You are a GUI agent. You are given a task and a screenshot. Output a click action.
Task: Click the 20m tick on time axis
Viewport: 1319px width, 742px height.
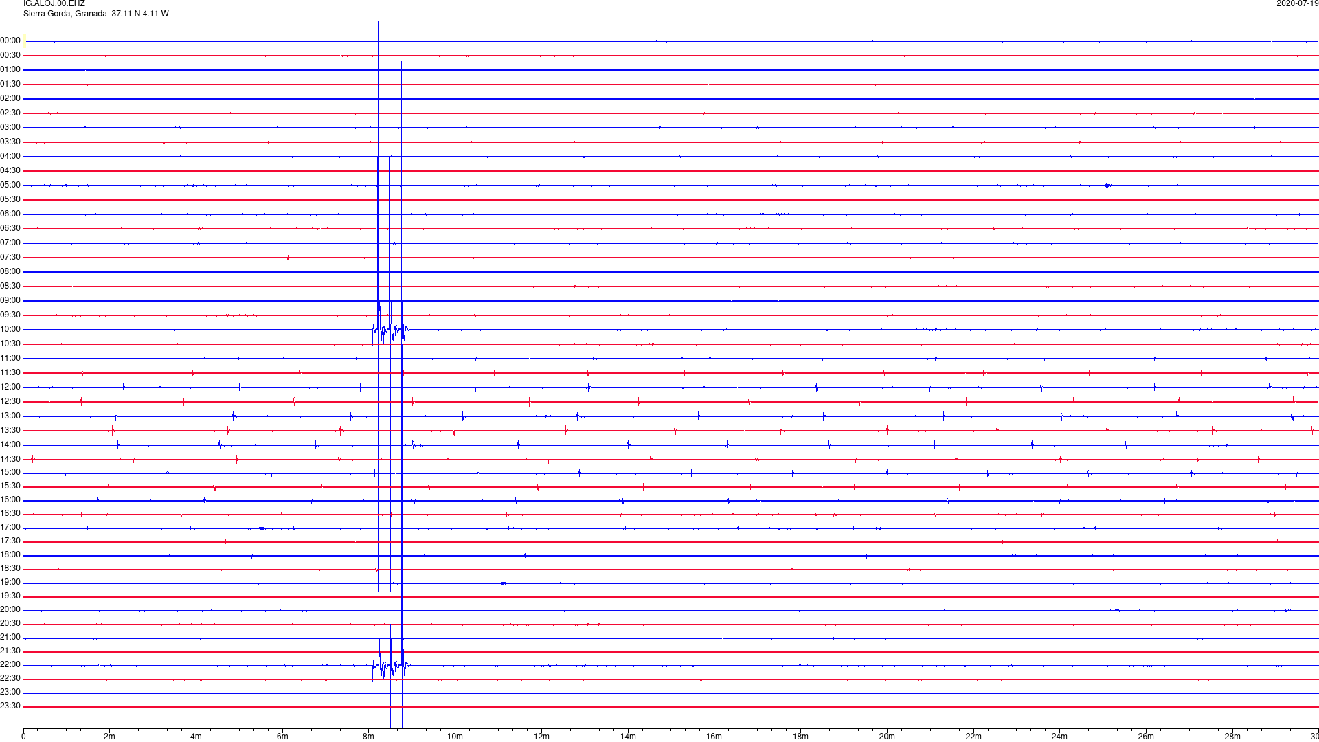[887, 737]
